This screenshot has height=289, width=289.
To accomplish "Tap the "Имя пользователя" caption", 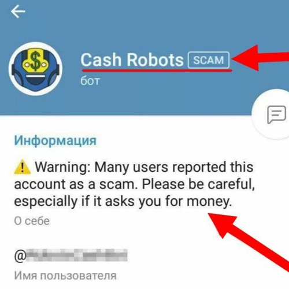I will coord(65,276).
